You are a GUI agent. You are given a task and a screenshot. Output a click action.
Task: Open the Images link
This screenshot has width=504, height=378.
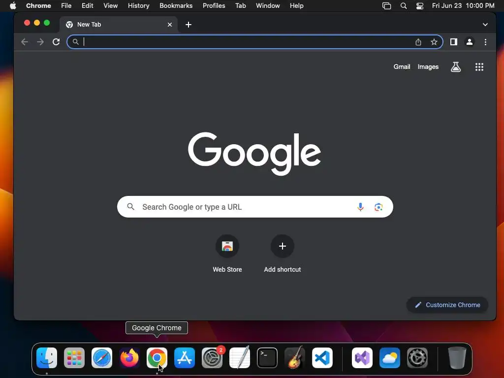point(428,67)
